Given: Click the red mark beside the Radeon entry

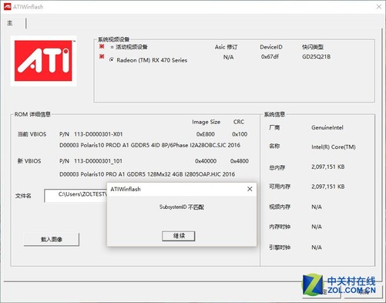Looking at the screenshot, I should pos(102,56).
